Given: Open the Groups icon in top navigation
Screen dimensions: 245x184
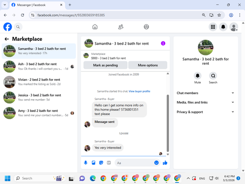Looking at the screenshot, I should pyautogui.click(x=147, y=27).
